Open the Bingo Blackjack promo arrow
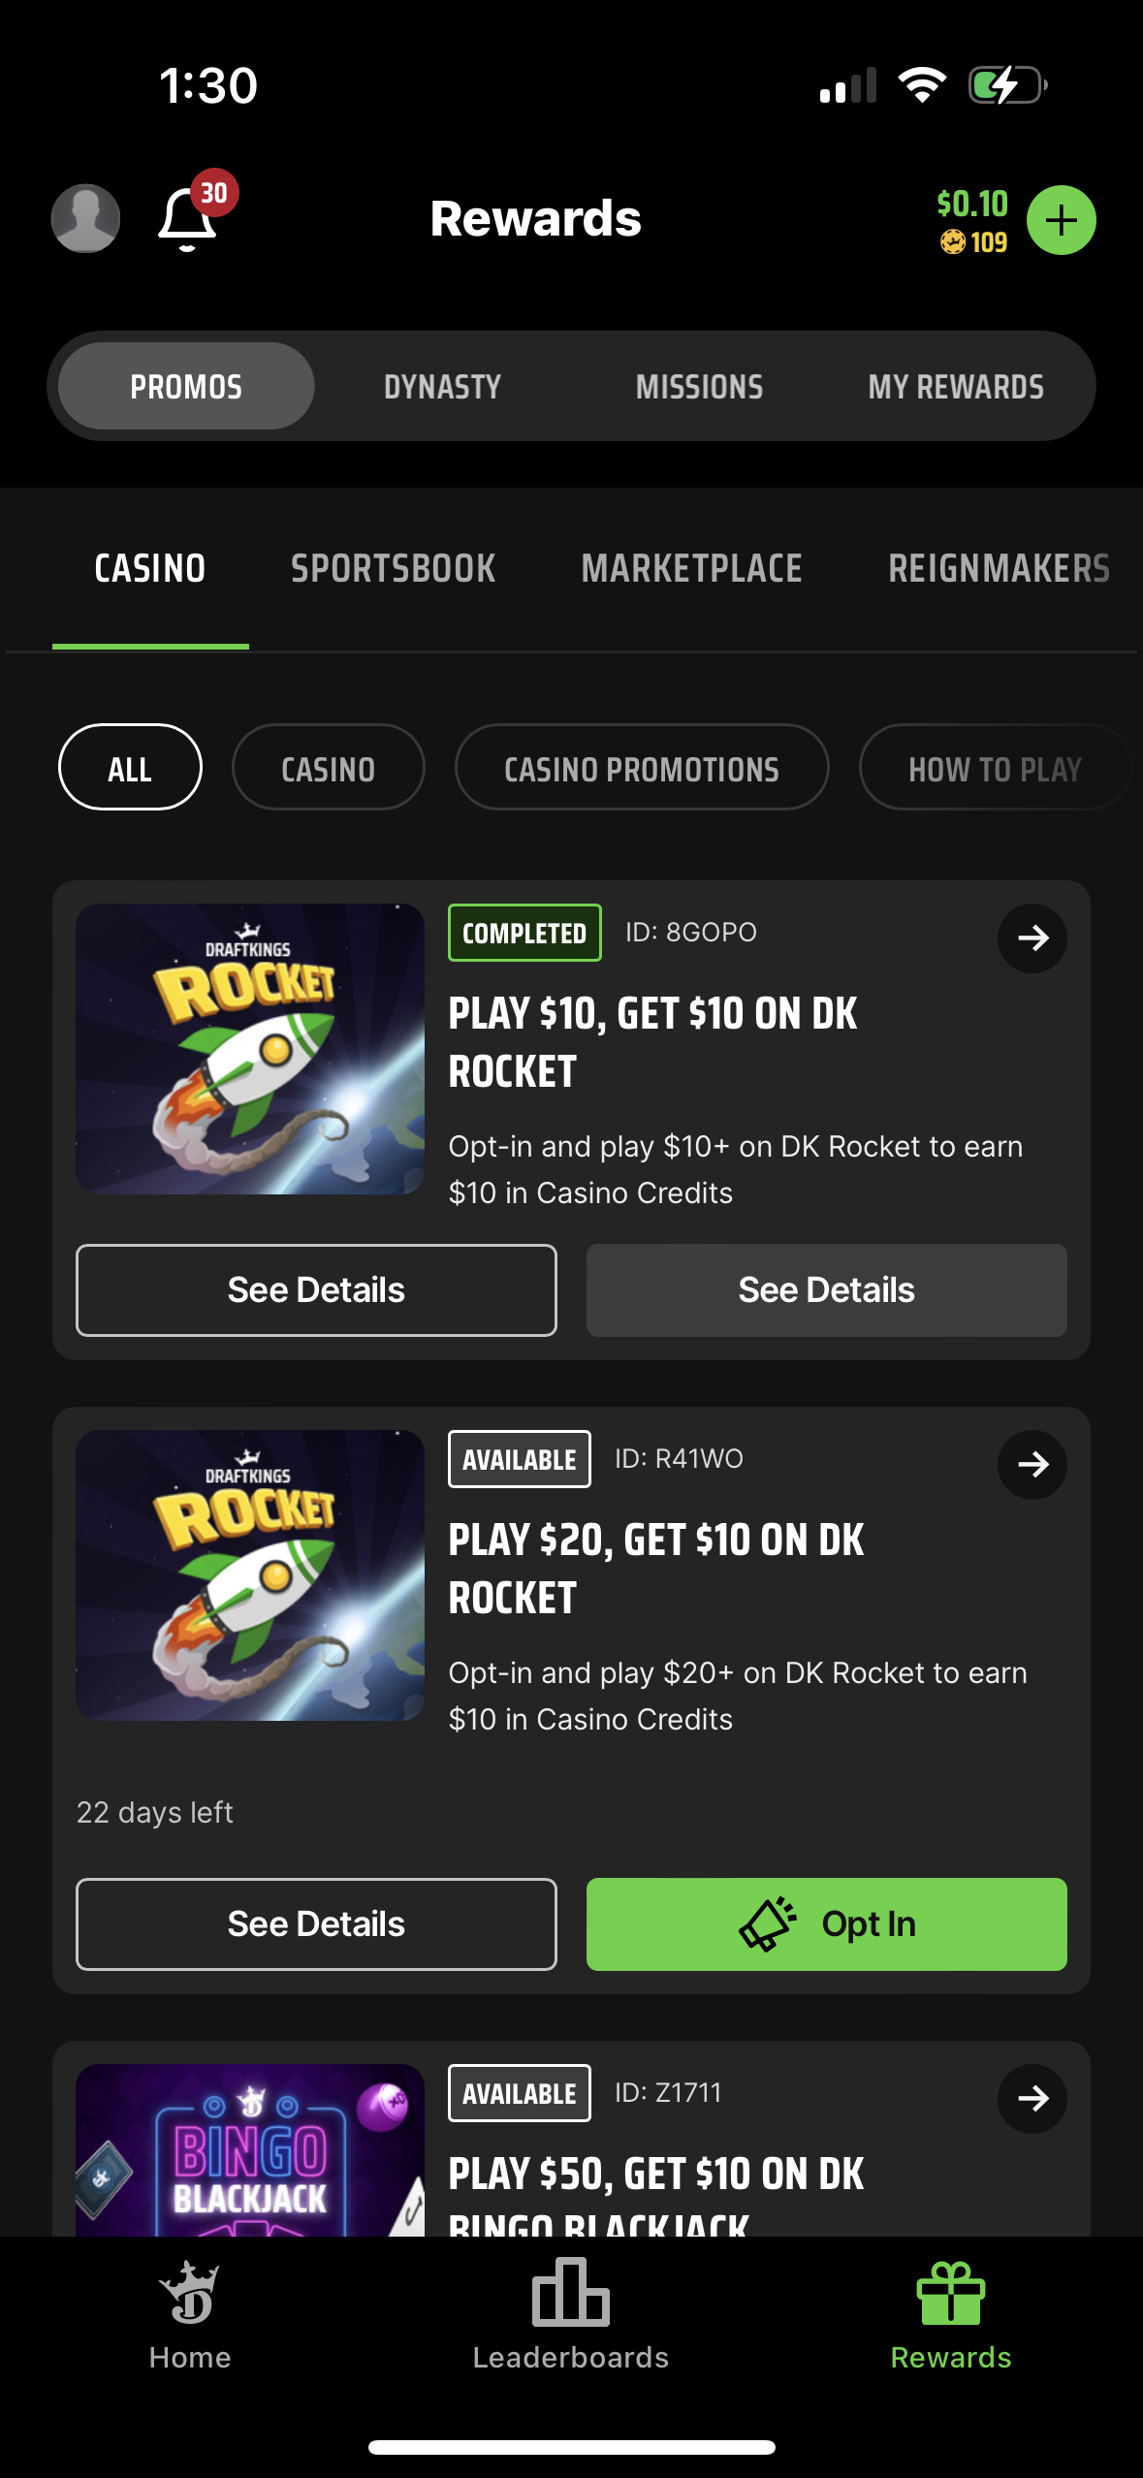This screenshot has width=1143, height=2478. [x=1032, y=2098]
